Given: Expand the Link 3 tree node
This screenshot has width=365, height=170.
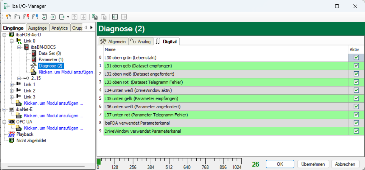Looking at the screenshot, I should (x=12, y=97).
